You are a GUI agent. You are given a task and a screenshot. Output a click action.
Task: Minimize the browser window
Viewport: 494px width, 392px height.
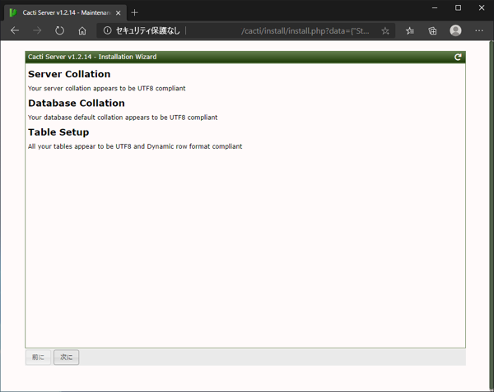point(435,8)
